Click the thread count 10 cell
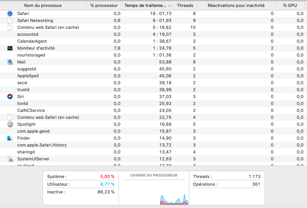The height and width of the screenshot is (208, 307). pos(193,27)
